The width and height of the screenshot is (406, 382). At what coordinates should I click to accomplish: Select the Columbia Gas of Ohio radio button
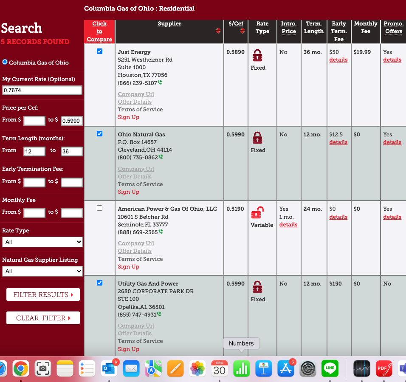(5, 62)
